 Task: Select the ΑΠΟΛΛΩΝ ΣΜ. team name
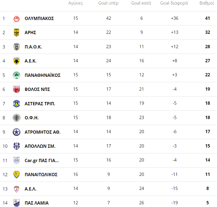pyautogui.click(x=40, y=146)
